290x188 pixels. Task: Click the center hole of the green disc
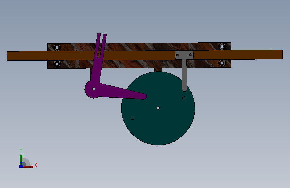[158, 108]
